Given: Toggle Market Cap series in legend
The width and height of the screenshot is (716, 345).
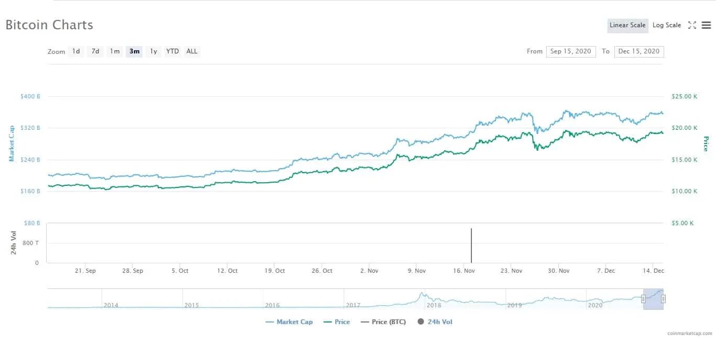Looking at the screenshot, I should 289,321.
